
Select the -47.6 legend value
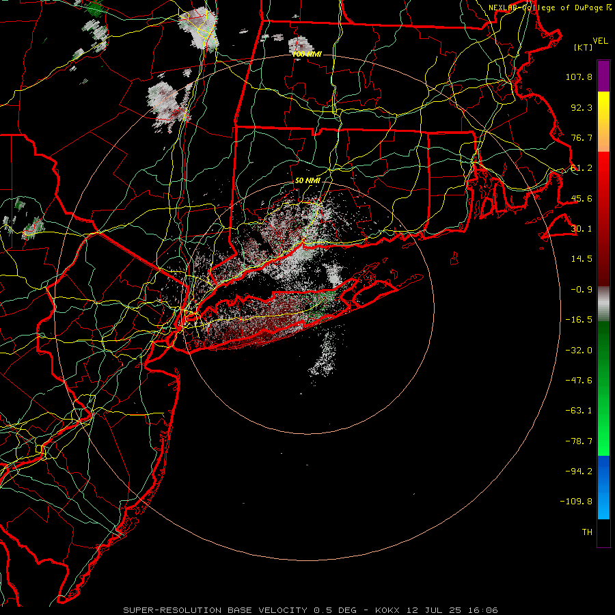579,381
